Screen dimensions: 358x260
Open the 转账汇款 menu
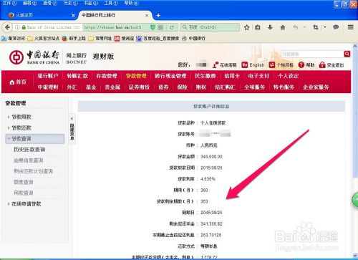pos(77,76)
